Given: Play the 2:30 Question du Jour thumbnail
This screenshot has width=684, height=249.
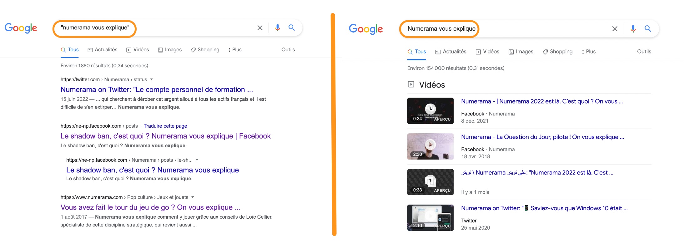Looking at the screenshot, I should click(x=430, y=146).
